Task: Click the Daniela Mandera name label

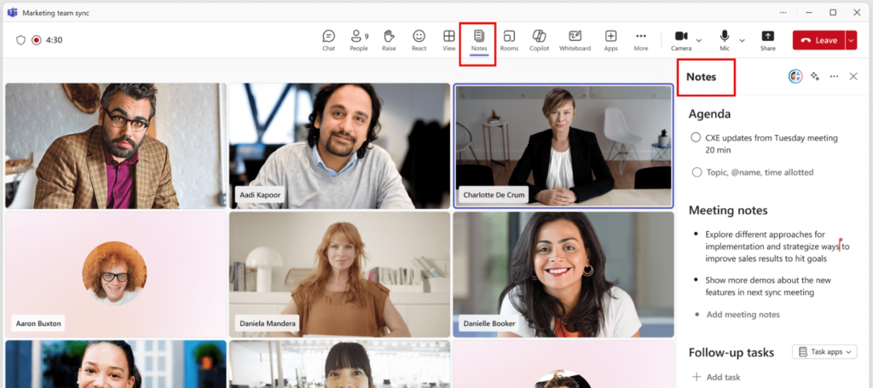Action: pyautogui.click(x=269, y=323)
